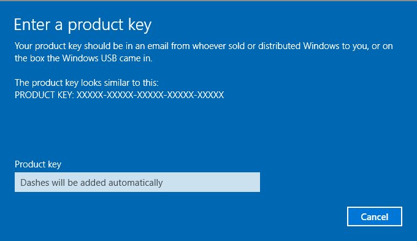Image resolution: width=417 pixels, height=241 pixels.
Task: Click the last XXXXX group of the sample key
Action: [x=210, y=95]
